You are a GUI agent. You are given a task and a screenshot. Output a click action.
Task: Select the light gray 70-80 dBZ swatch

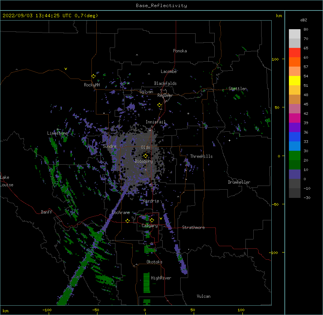coord(295,34)
